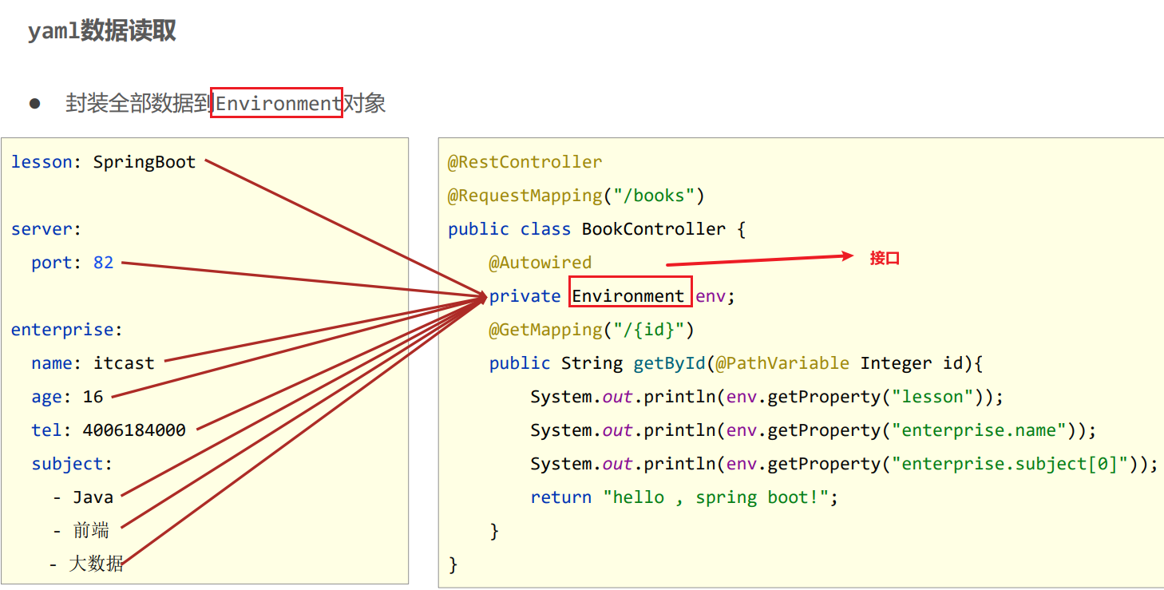
Task: Select the "/books" string literal
Action: (655, 196)
